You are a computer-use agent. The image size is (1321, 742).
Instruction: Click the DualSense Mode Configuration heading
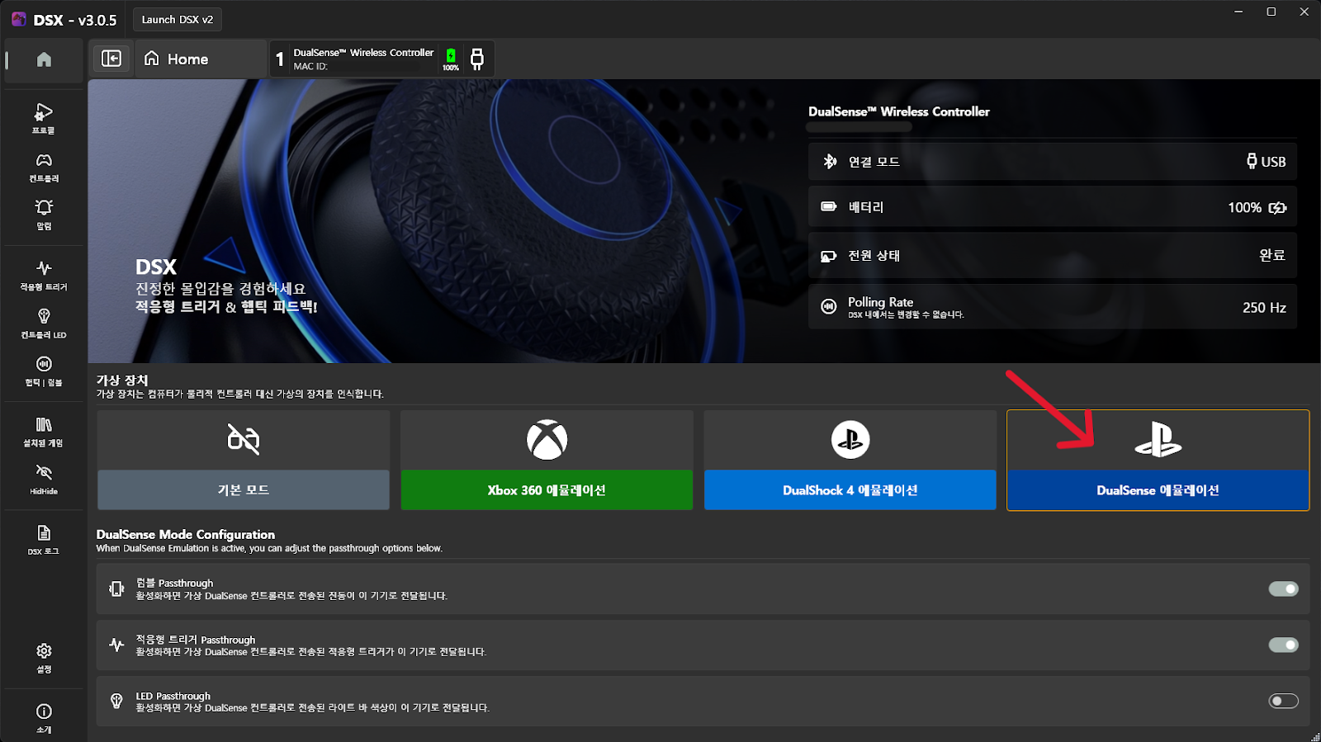(186, 534)
